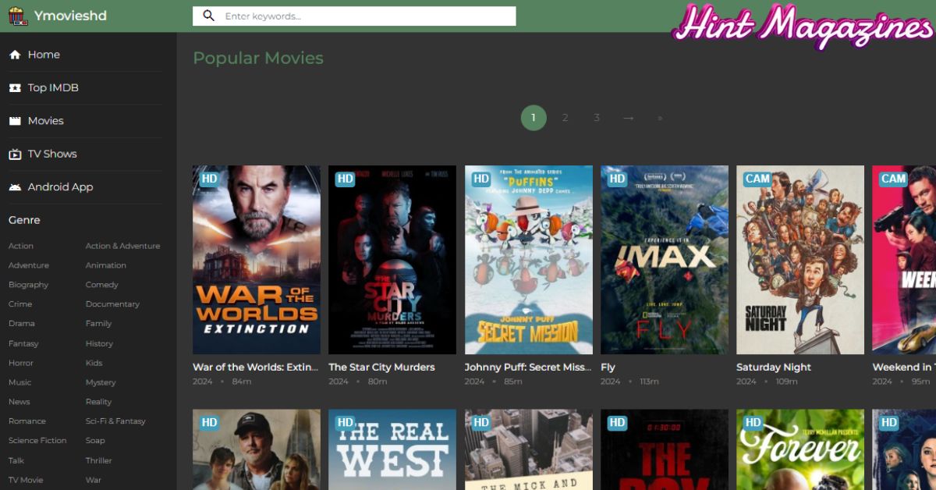Click the HD badge on the Forever poster
936x490 pixels.
tap(753, 423)
